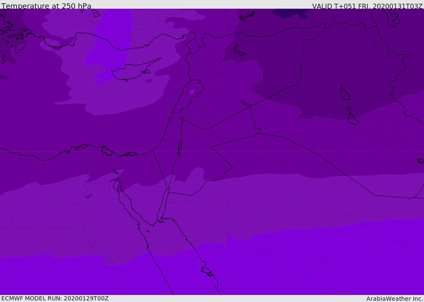The height and width of the screenshot is (302, 424).
Task: Click the 'ArabiaWeather Inc.' credit text
Action: [395, 299]
